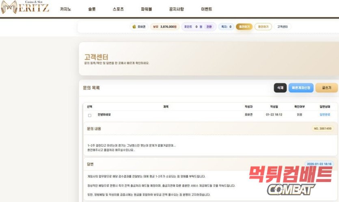
Task: Click the Meritz Casino & Slot logo
Action: point(25,7)
